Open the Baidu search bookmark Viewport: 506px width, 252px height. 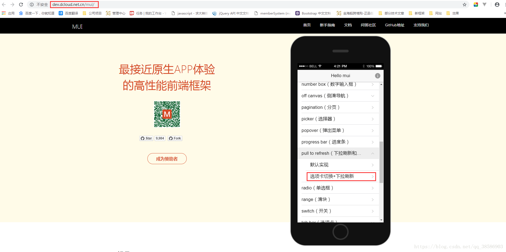(x=37, y=13)
